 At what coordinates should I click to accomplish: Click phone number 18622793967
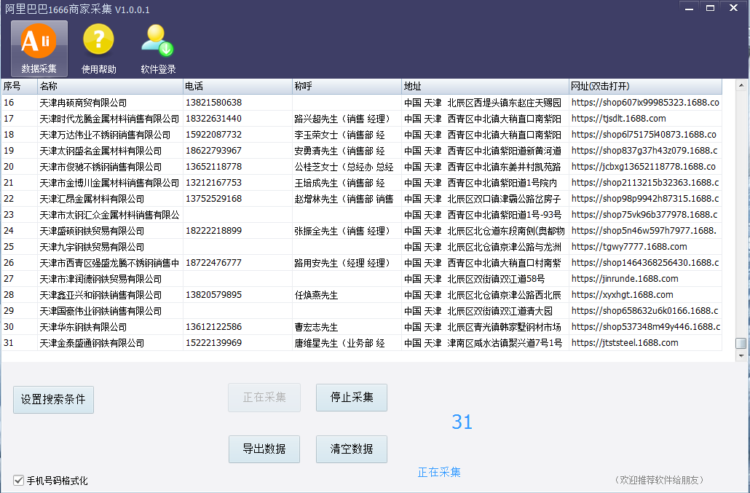pyautogui.click(x=214, y=151)
